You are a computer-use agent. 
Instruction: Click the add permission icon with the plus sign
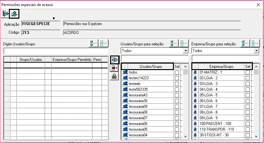click(x=114, y=60)
